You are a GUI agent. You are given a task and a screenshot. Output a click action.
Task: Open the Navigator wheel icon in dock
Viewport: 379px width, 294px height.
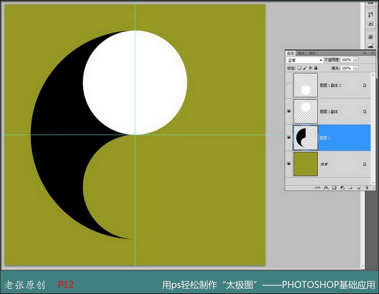coord(370,37)
